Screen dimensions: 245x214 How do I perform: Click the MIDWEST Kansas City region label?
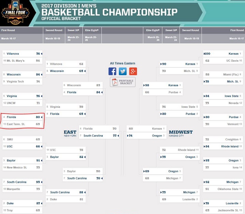(x=181, y=133)
